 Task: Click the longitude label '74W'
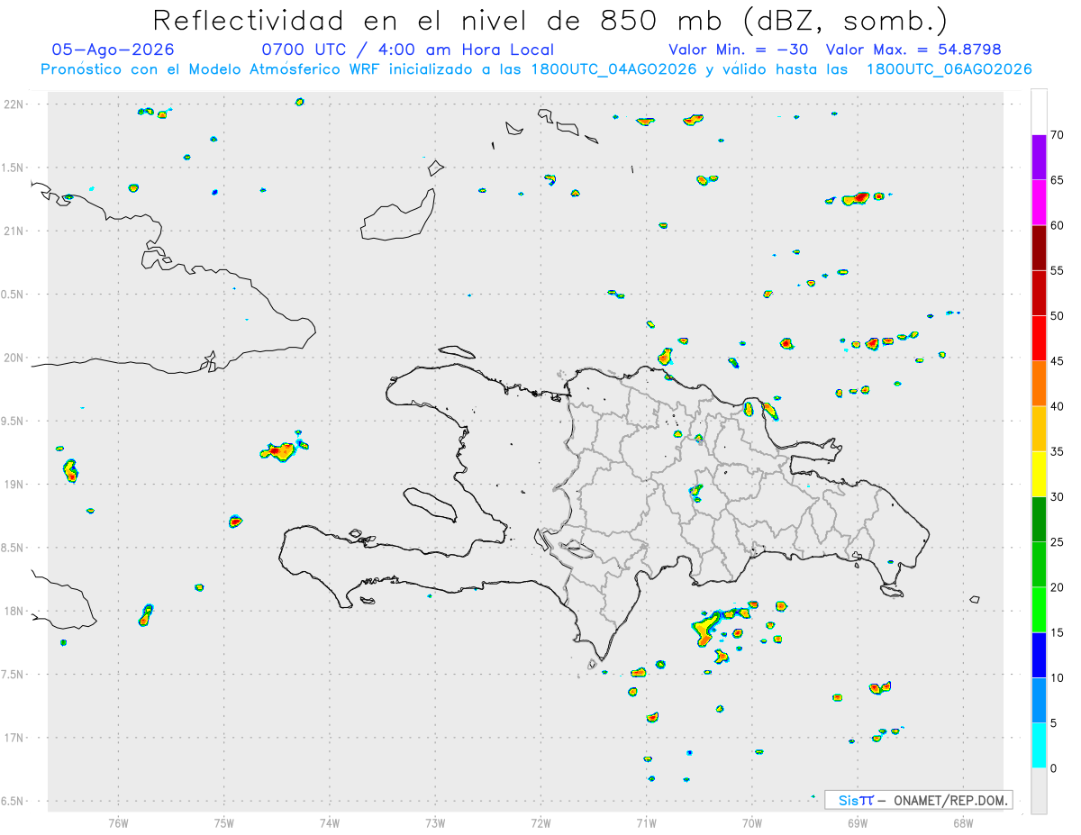tap(330, 821)
